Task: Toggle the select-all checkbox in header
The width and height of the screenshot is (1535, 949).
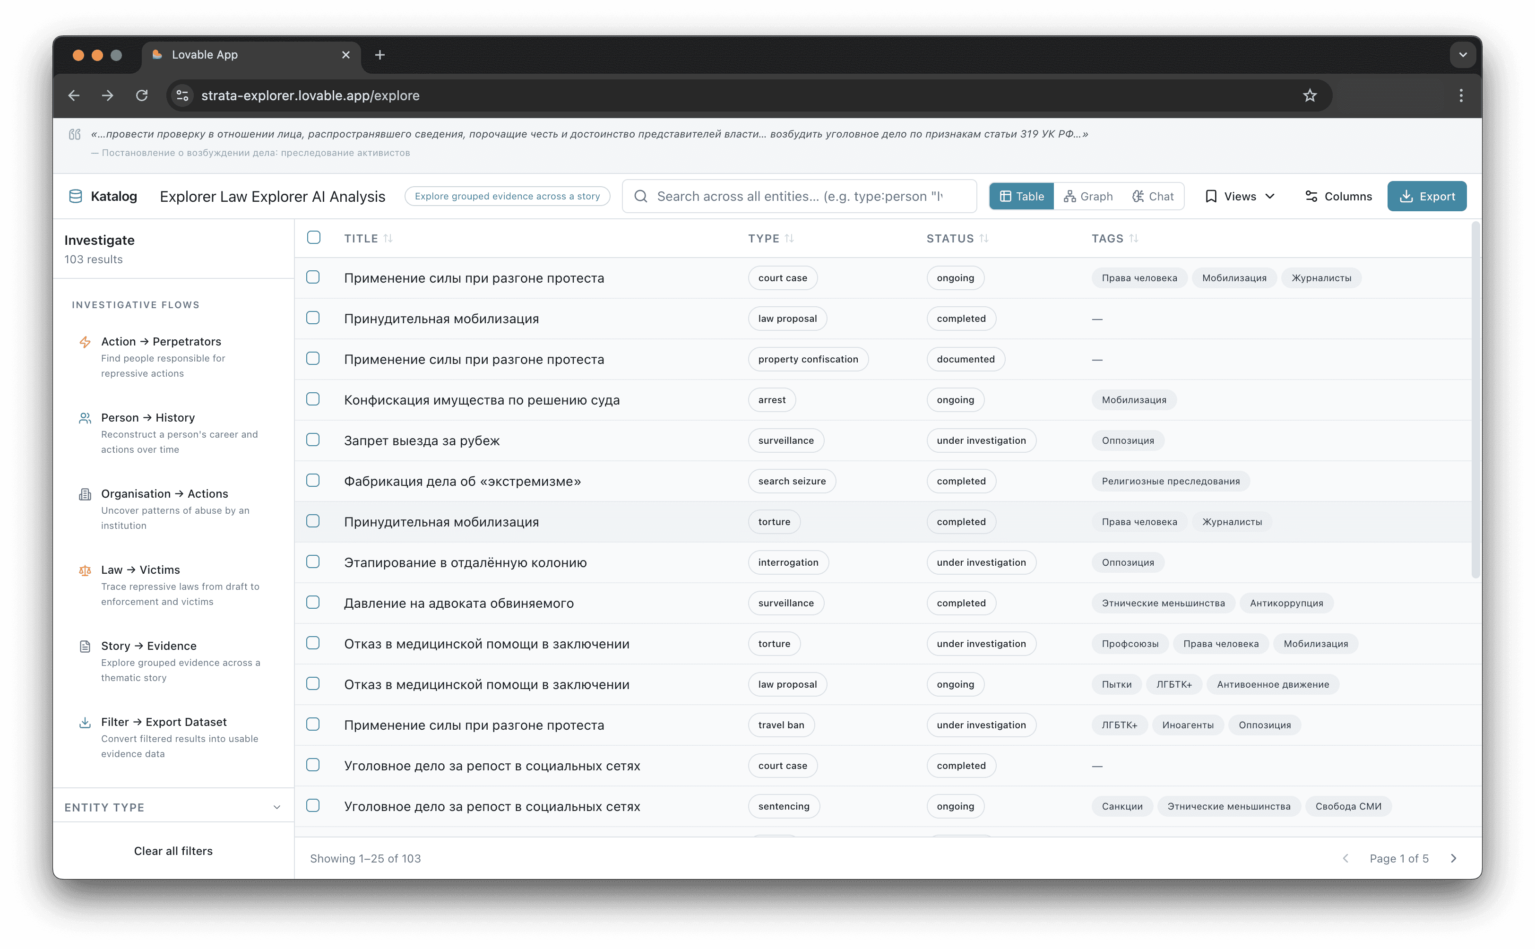Action: 314,238
